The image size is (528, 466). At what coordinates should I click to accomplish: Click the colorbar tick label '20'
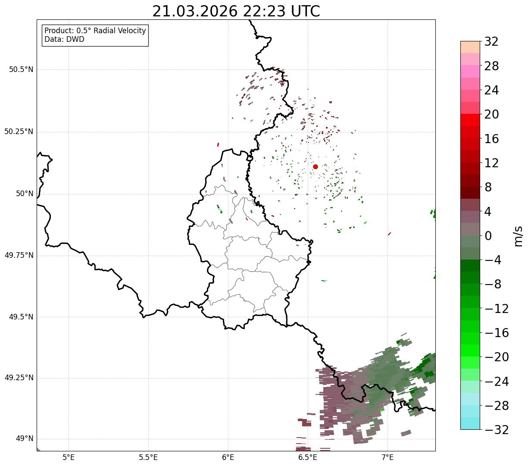491,115
